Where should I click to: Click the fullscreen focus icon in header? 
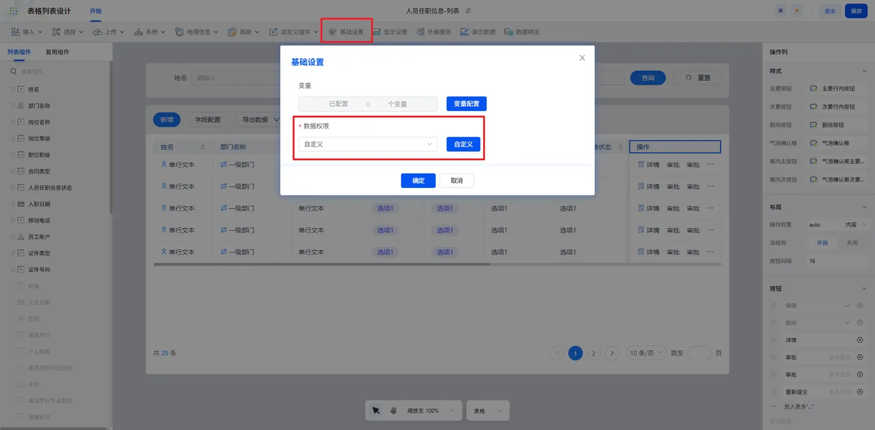coord(781,11)
